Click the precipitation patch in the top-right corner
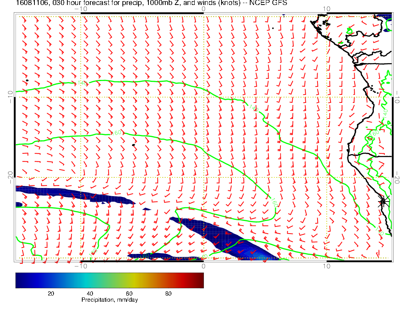404x312 pixels. [384, 18]
